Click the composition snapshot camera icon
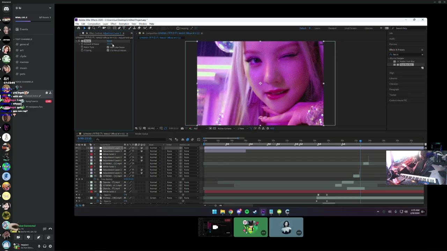Image resolution: width=447 pixels, height=251 pixels. click(x=182, y=128)
